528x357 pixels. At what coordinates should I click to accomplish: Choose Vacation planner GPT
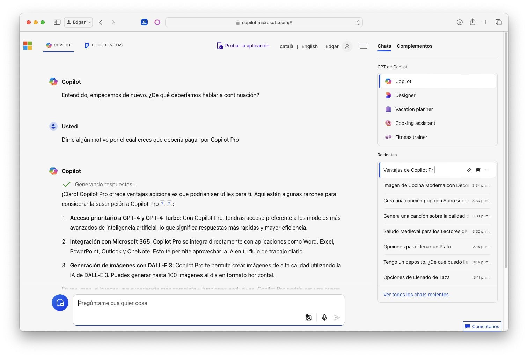(x=437, y=109)
